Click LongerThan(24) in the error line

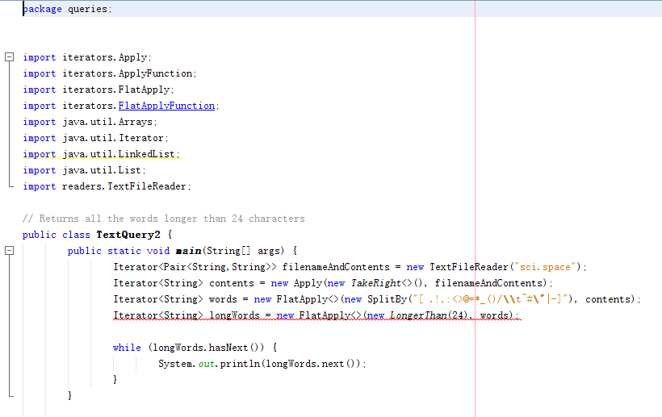tap(429, 315)
